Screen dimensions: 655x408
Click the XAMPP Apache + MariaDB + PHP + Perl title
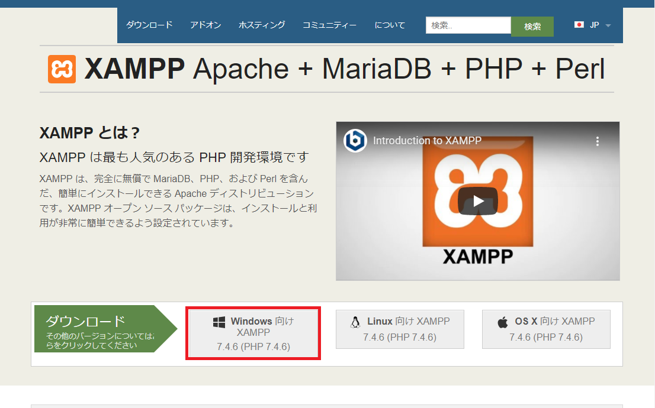point(345,69)
